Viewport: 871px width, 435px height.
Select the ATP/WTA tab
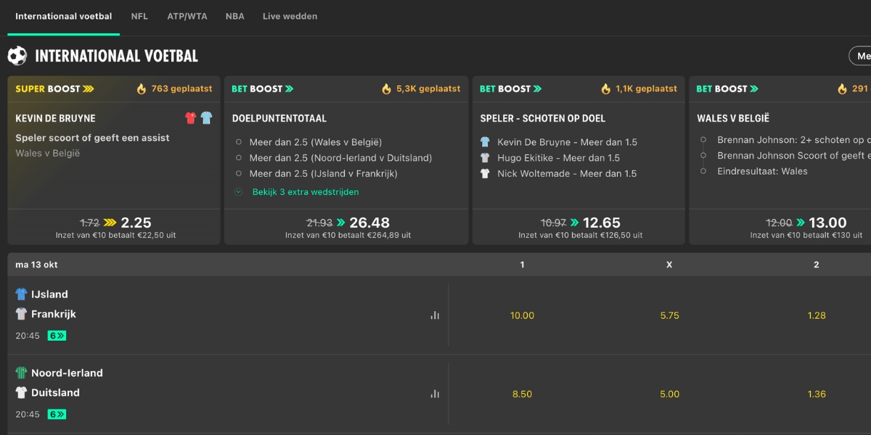coord(187,16)
